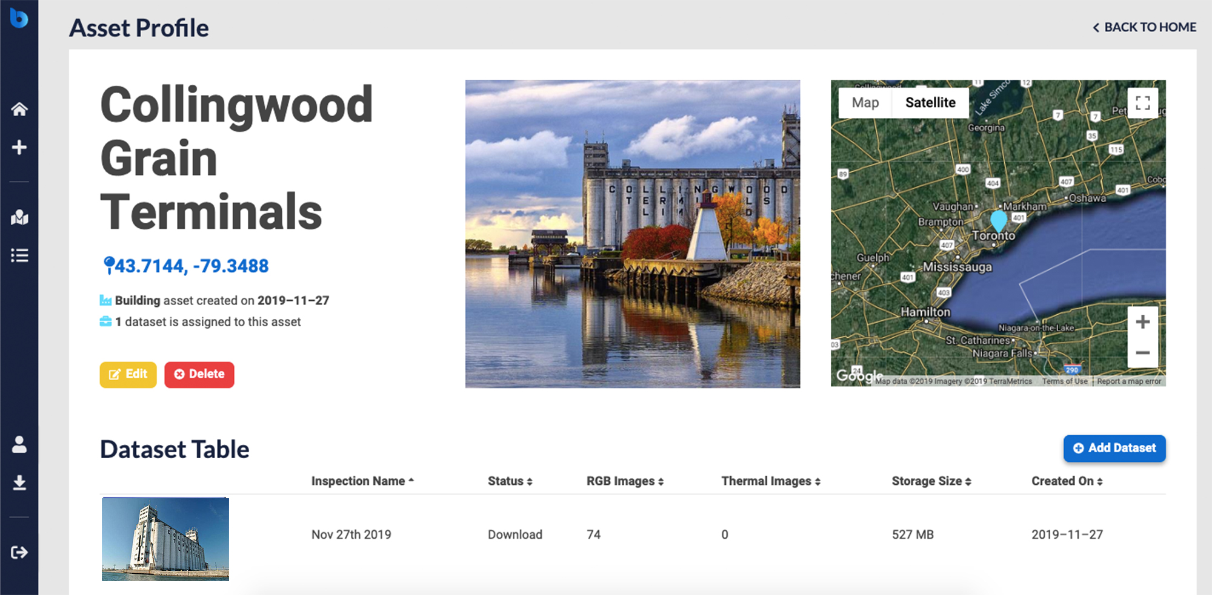Sort by RGB Images column
This screenshot has height=595, width=1212.
click(625, 481)
